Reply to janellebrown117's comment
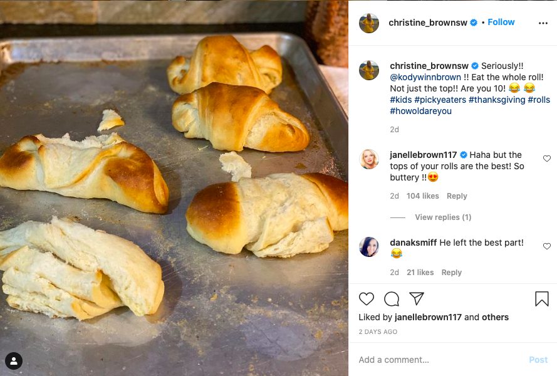557x376 pixels. (x=457, y=196)
